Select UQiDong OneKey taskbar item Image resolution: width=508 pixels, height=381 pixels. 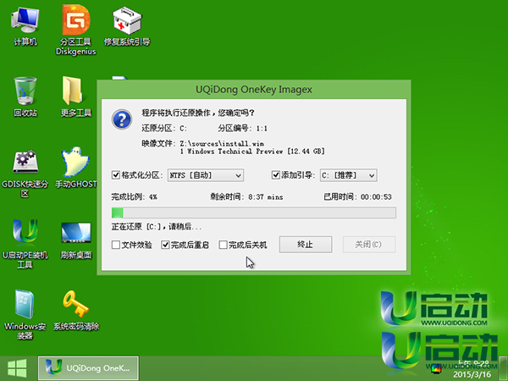click(88, 368)
